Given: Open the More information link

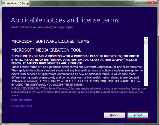Looking at the screenshot, I should coord(21,100).
